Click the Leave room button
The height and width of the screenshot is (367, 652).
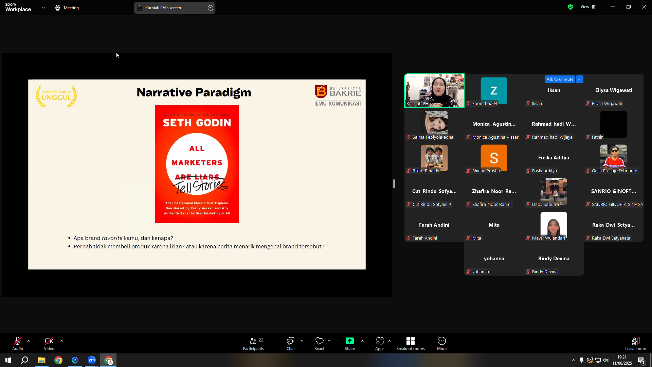[x=636, y=343]
